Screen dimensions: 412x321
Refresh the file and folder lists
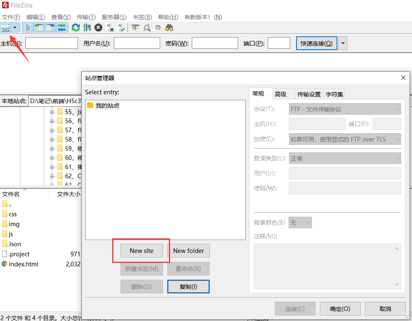click(x=75, y=28)
